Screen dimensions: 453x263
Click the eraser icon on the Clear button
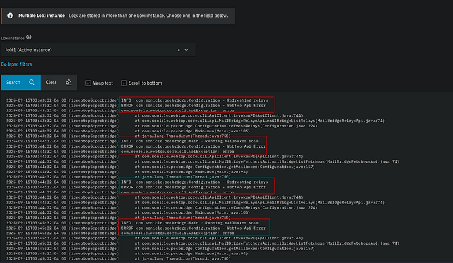point(69,83)
